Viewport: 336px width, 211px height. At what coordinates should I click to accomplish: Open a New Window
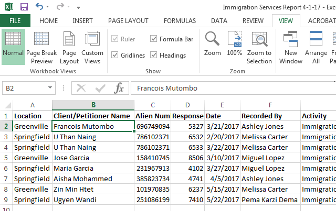click(290, 47)
